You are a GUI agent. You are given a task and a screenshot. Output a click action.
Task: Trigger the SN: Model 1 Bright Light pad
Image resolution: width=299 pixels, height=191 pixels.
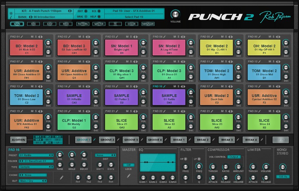(121, 47)
